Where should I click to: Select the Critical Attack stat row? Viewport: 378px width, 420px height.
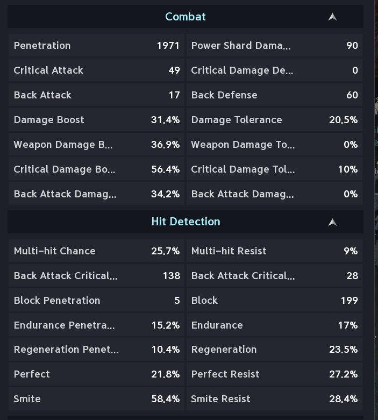(96, 70)
